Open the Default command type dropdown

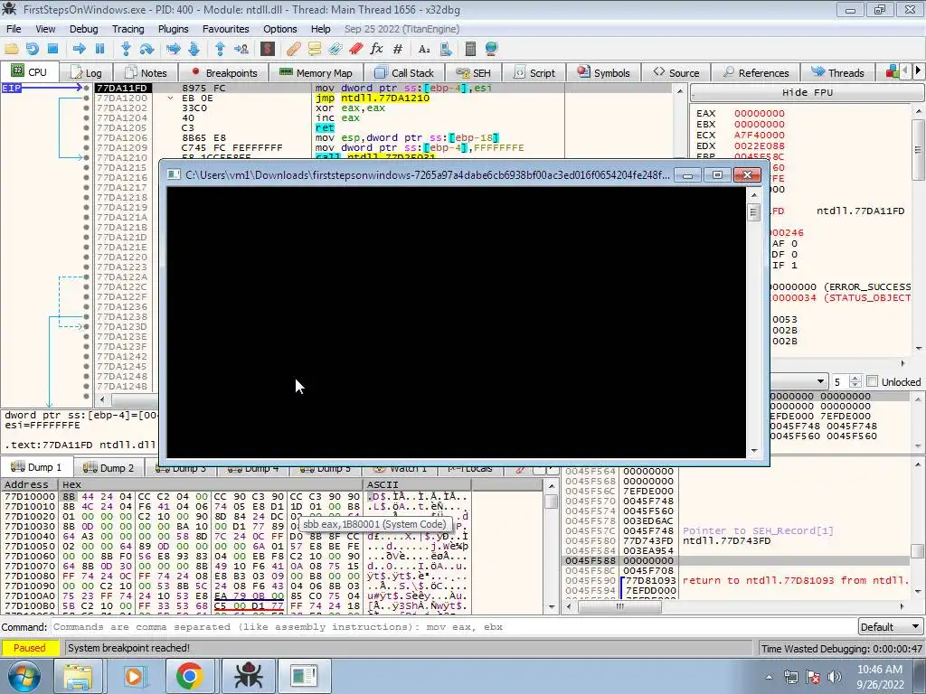(x=890, y=627)
